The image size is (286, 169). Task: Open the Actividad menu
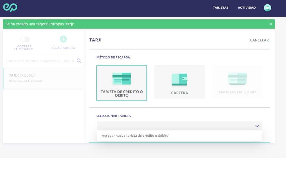[247, 8]
